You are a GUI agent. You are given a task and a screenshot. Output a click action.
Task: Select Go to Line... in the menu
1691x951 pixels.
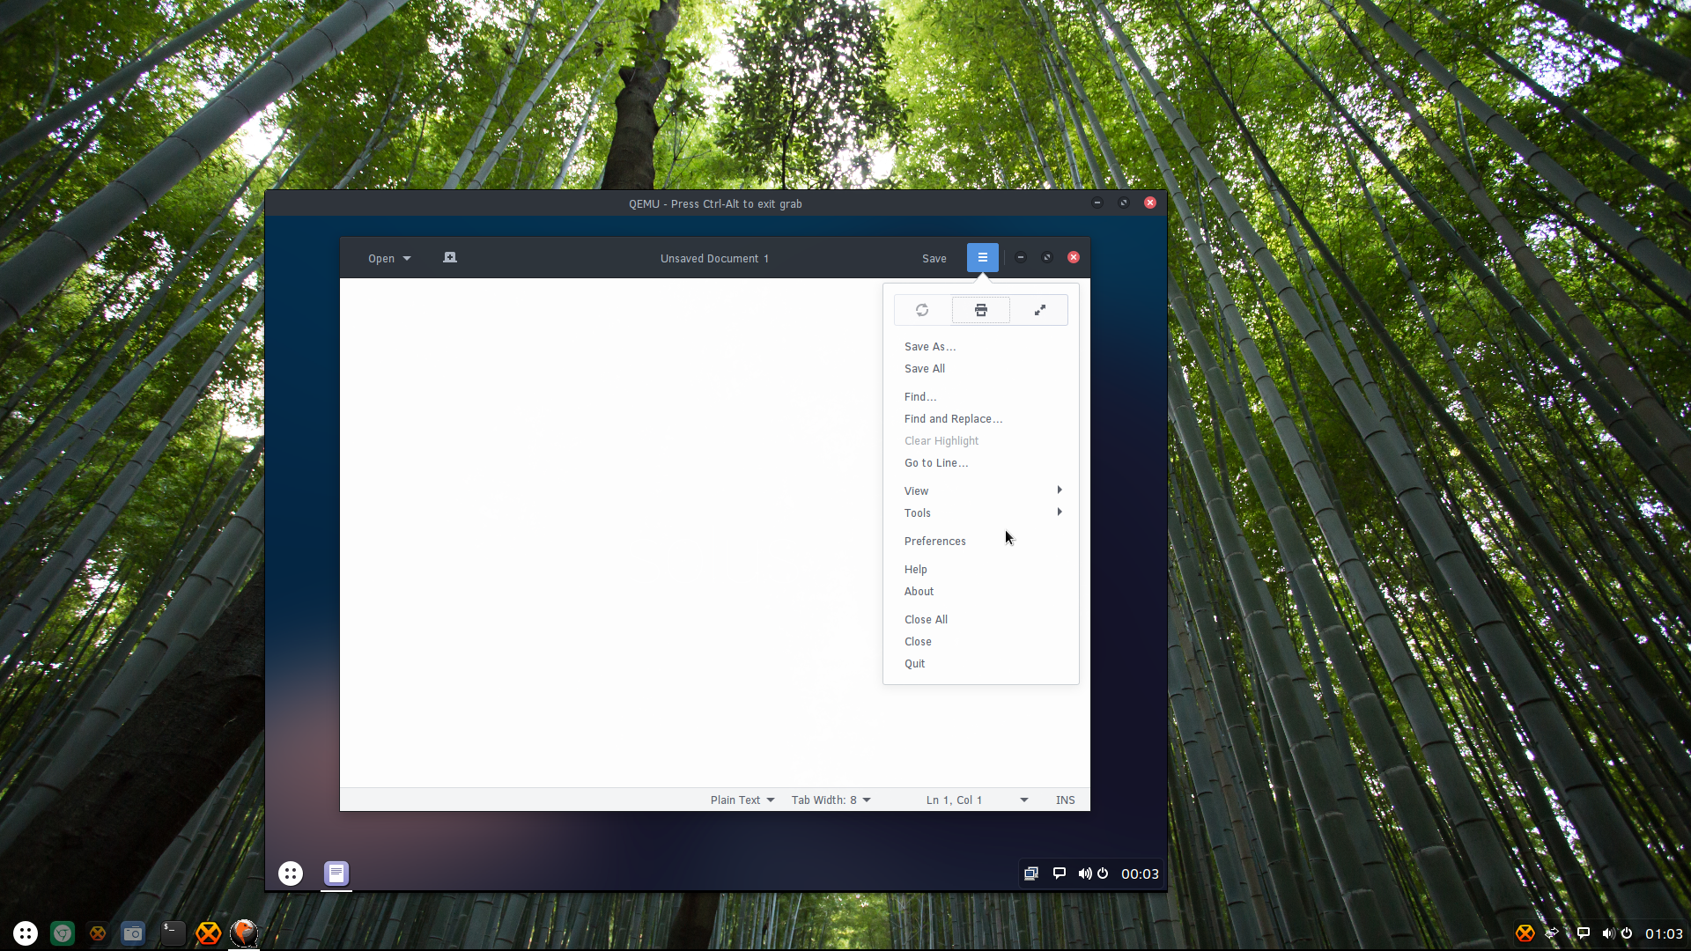(981, 463)
